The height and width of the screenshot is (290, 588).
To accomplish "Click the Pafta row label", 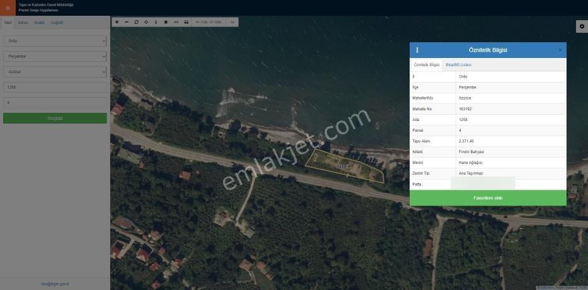I will (x=417, y=184).
